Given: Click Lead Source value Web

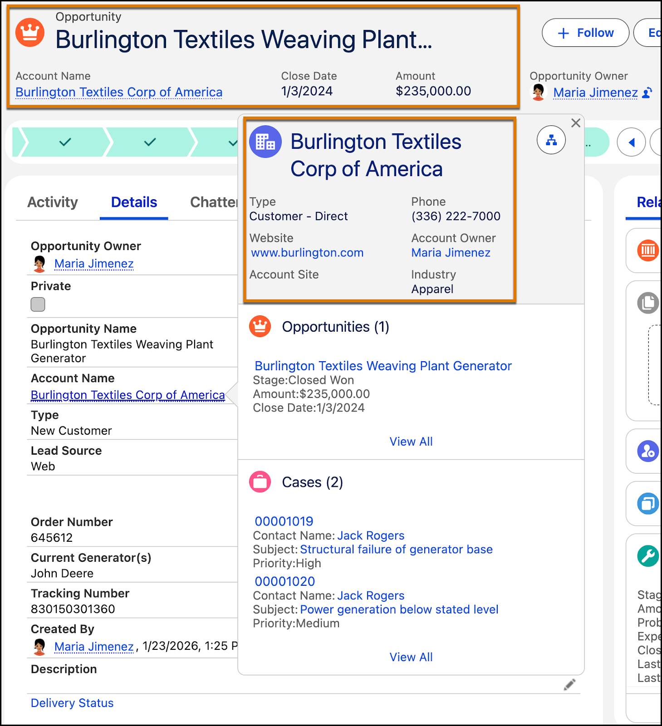Looking at the screenshot, I should click(43, 466).
